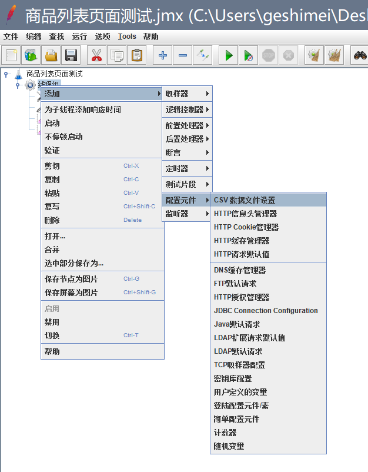Select the 商品列表页面测试 tree item

pos(54,74)
